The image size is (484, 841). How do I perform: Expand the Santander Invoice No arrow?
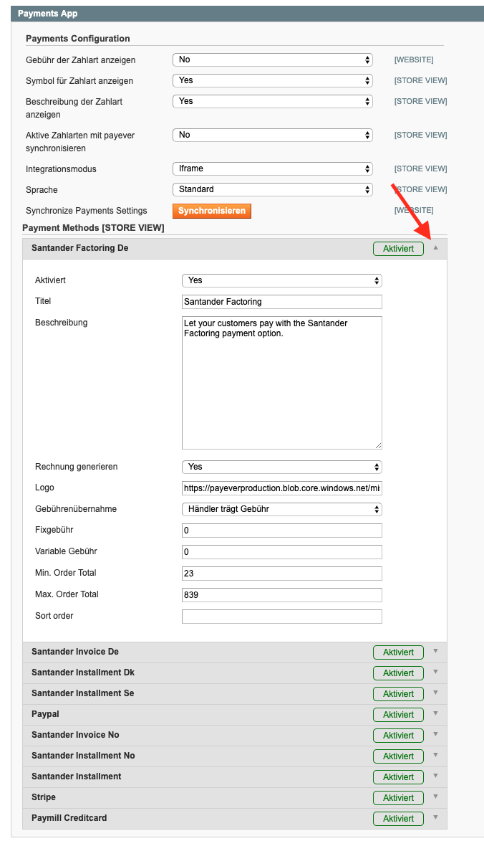coord(435,734)
